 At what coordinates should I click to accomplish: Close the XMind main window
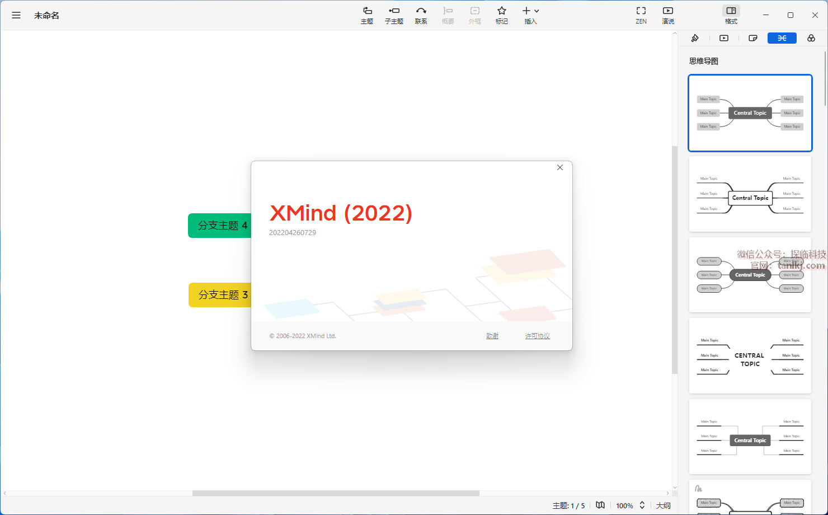tap(815, 15)
